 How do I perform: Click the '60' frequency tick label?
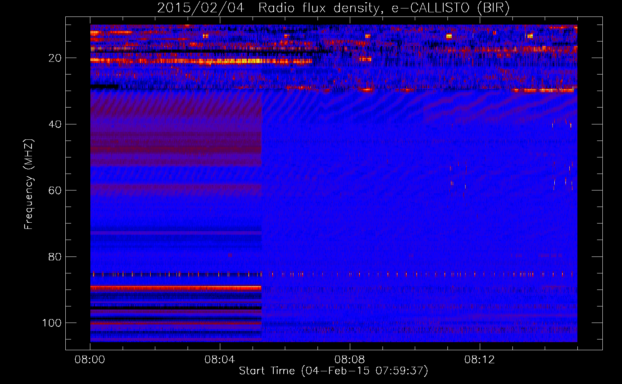pos(55,190)
